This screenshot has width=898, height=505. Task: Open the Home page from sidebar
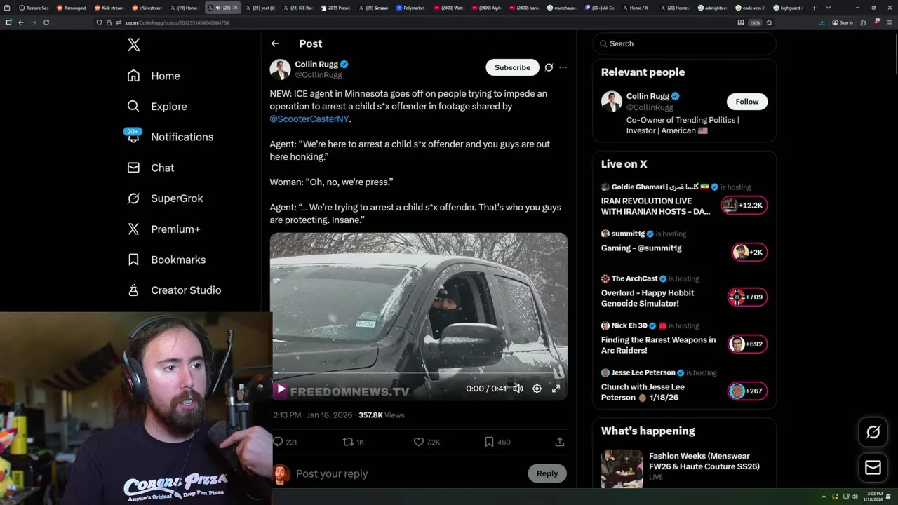154,76
